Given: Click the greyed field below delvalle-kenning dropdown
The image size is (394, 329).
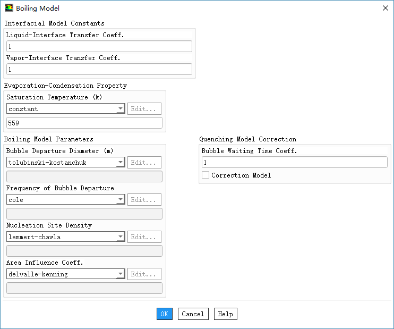Looking at the screenshot, I should pyautogui.click(x=84, y=288).
